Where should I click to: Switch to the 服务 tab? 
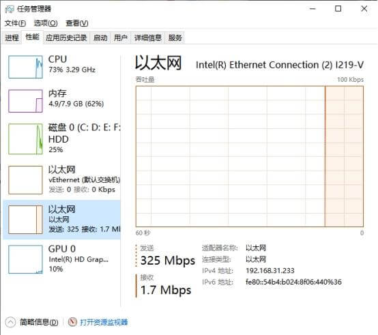175,38
